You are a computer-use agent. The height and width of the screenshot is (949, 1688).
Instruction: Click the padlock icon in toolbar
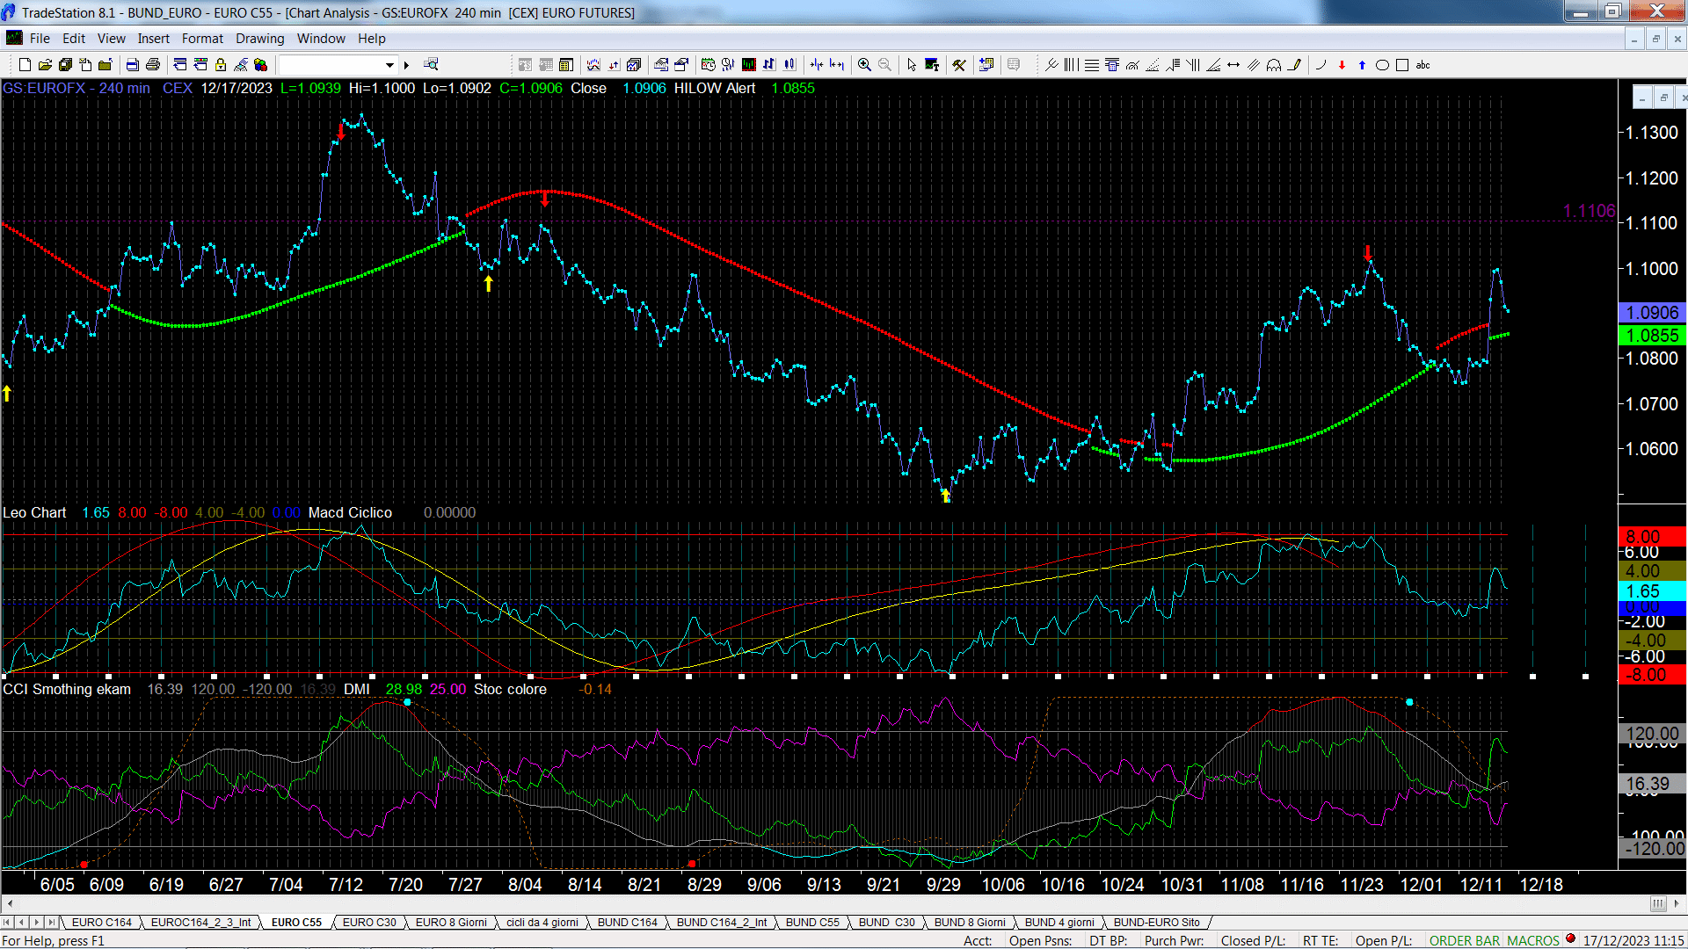(x=221, y=65)
